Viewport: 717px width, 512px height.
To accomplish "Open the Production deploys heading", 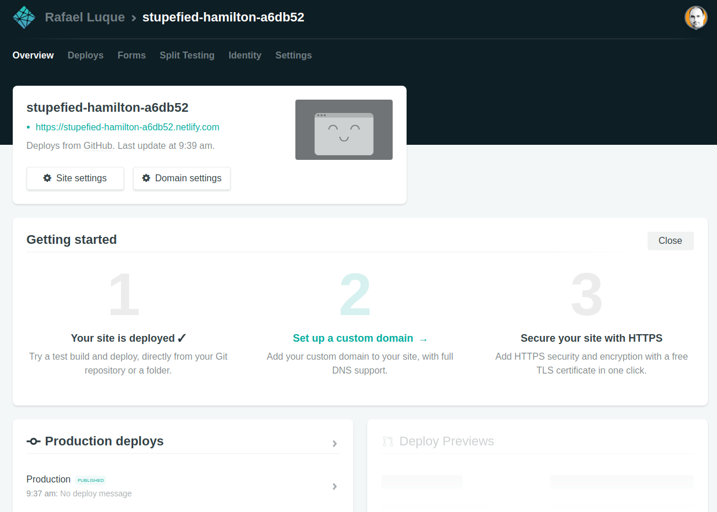I will (x=104, y=441).
